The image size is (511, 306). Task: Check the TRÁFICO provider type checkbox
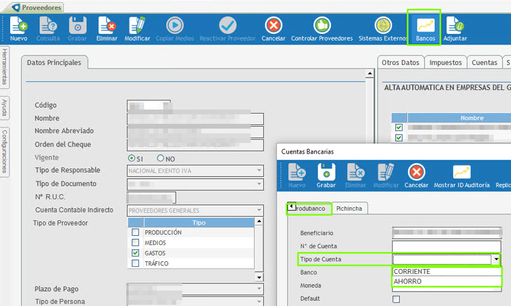point(135,263)
